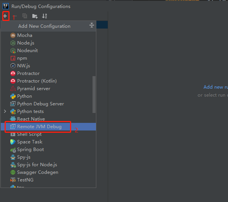228x202 pixels.
Task: Expand the Python tests group
Action: [x=5, y=111]
